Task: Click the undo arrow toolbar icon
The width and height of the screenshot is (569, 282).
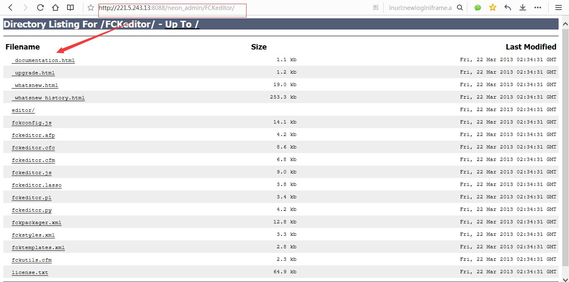Action: point(508,7)
